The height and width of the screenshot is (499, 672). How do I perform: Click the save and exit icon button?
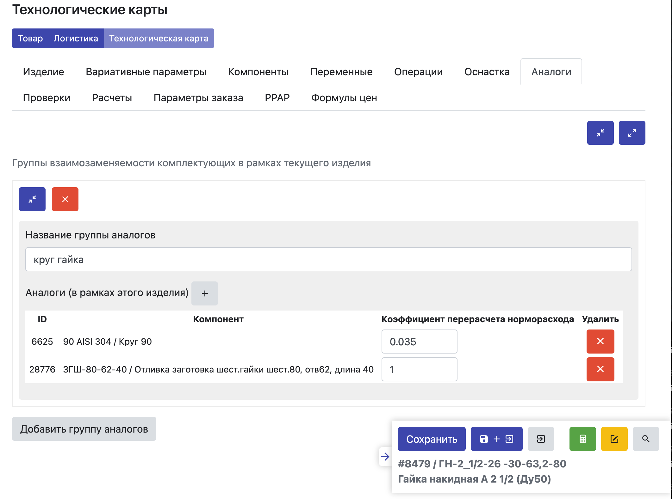(496, 439)
